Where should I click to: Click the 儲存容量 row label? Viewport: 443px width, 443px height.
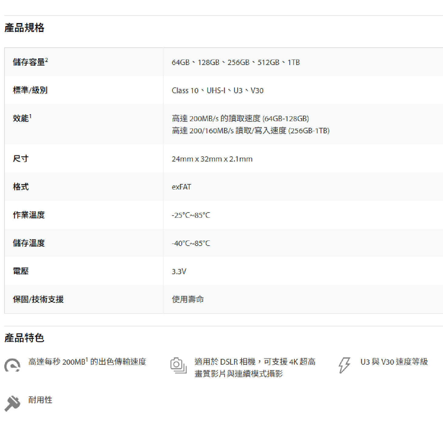(30, 62)
